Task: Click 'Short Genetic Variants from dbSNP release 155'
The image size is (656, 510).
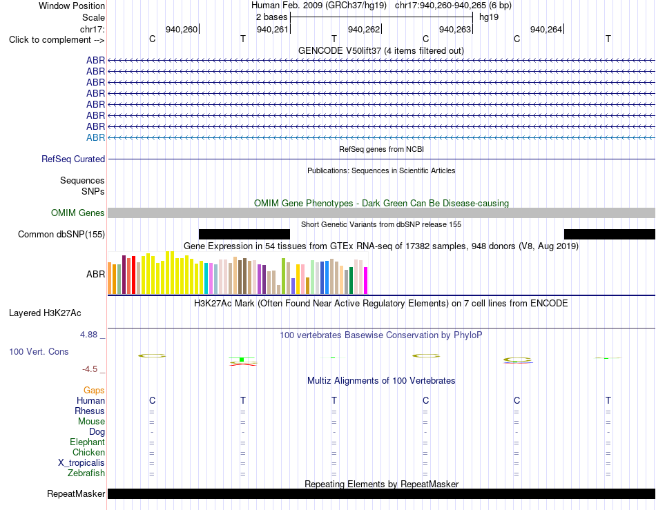Action: point(381,224)
